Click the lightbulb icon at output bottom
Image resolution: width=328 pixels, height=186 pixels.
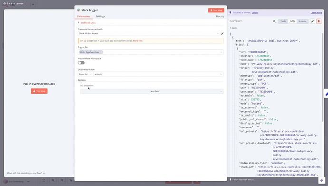[230, 179]
